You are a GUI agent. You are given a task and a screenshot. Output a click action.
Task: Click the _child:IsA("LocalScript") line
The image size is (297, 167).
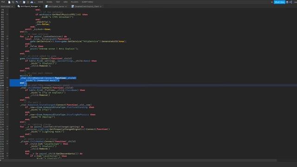click(46, 144)
